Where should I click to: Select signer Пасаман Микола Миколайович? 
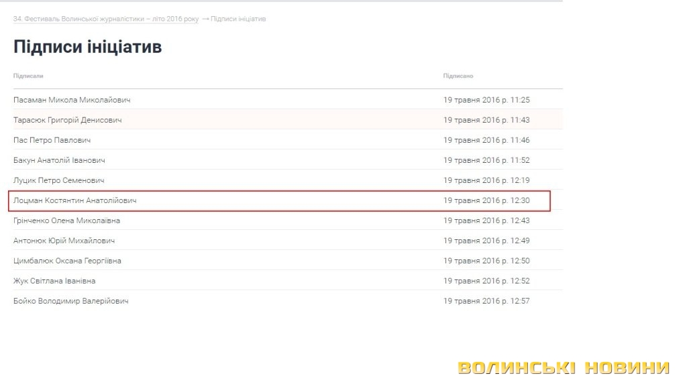point(72,100)
